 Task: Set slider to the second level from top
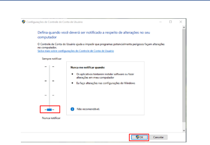(x=49, y=81)
